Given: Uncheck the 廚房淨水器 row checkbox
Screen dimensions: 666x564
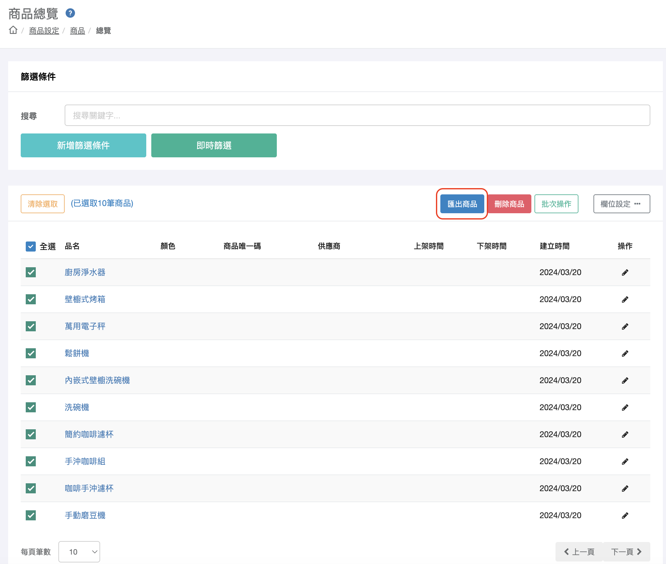Looking at the screenshot, I should [x=31, y=272].
